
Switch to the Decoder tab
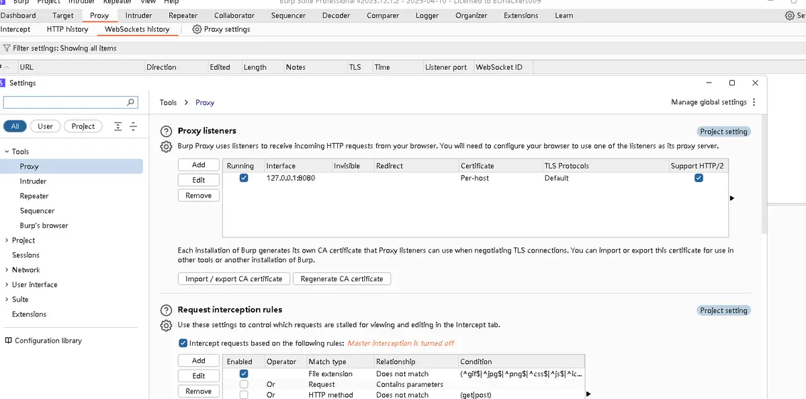pos(336,15)
